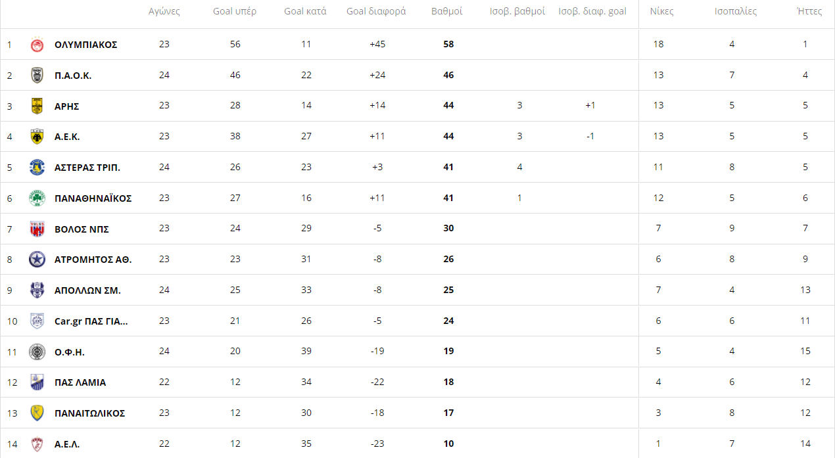The height and width of the screenshot is (458, 835).
Task: Click the ΠΑΝΑΘΗΝΑΪΚΟΣ green shamrock logo
Action: [37, 198]
